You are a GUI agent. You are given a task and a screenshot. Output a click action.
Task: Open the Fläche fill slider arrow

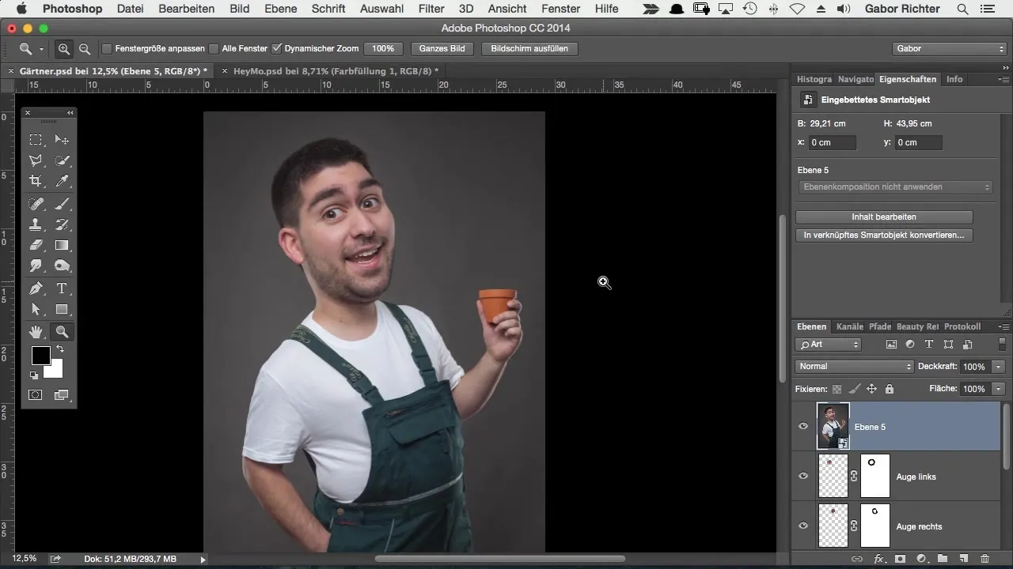coord(999,389)
